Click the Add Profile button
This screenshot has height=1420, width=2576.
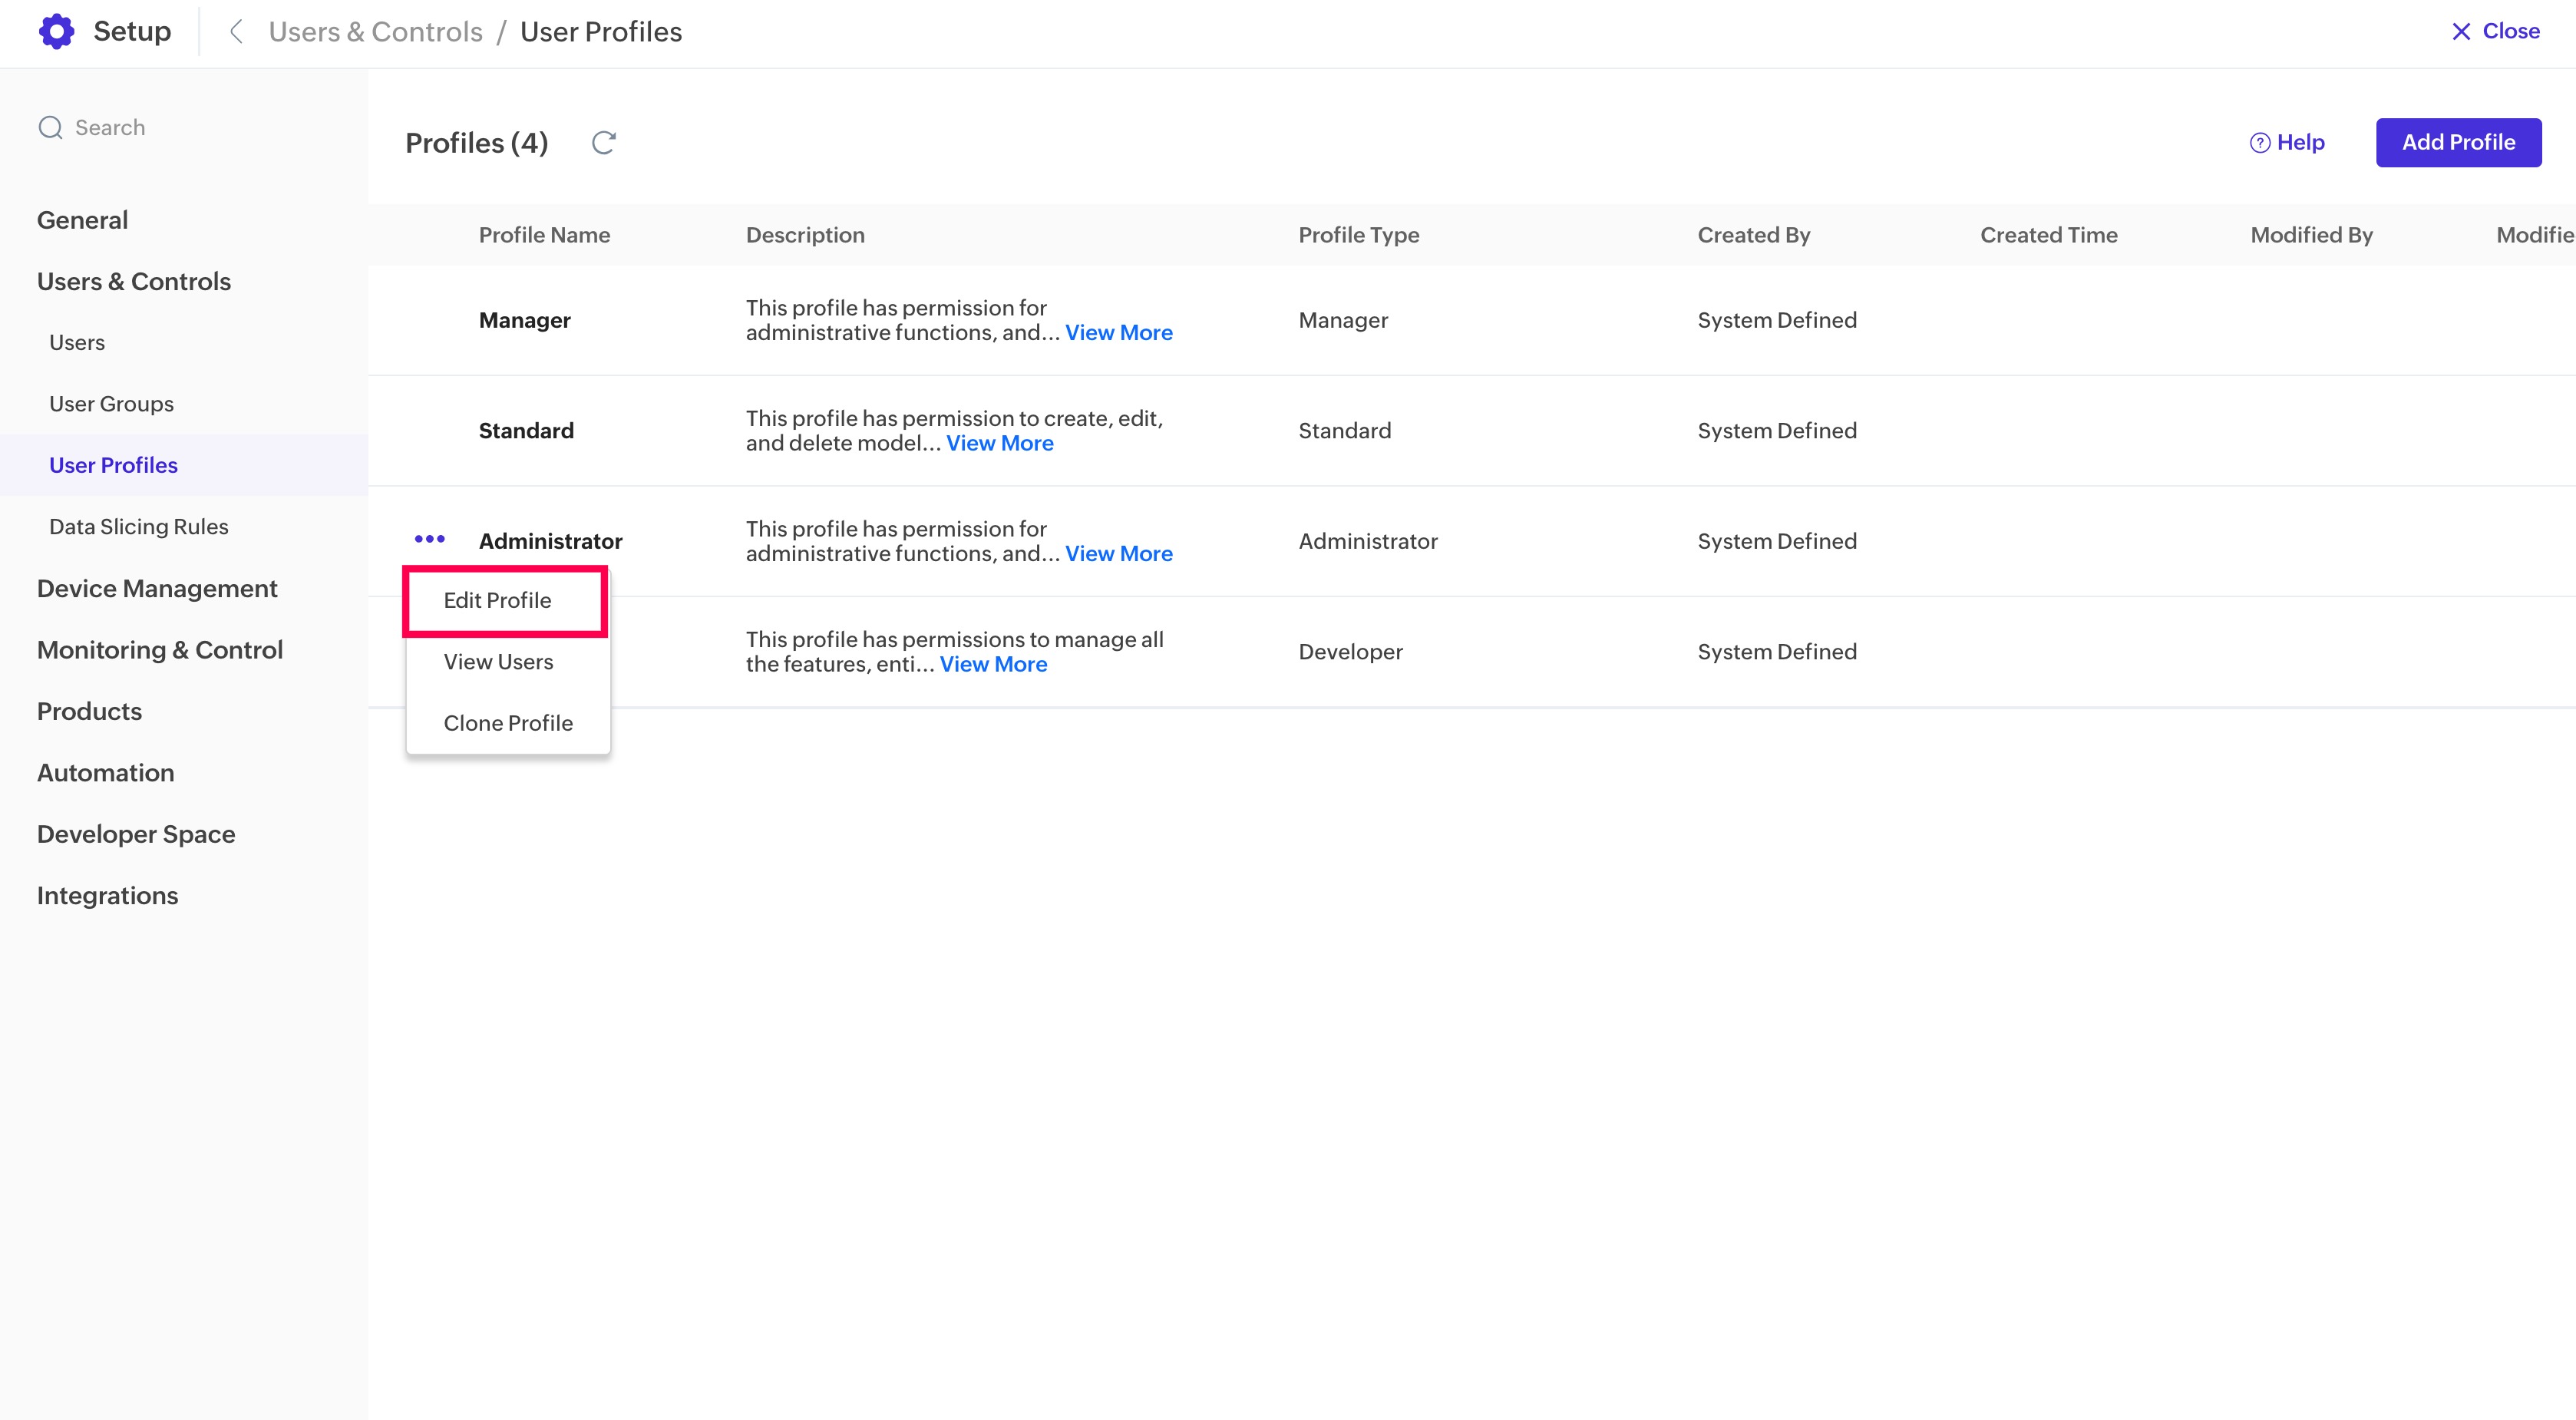pos(2458,143)
